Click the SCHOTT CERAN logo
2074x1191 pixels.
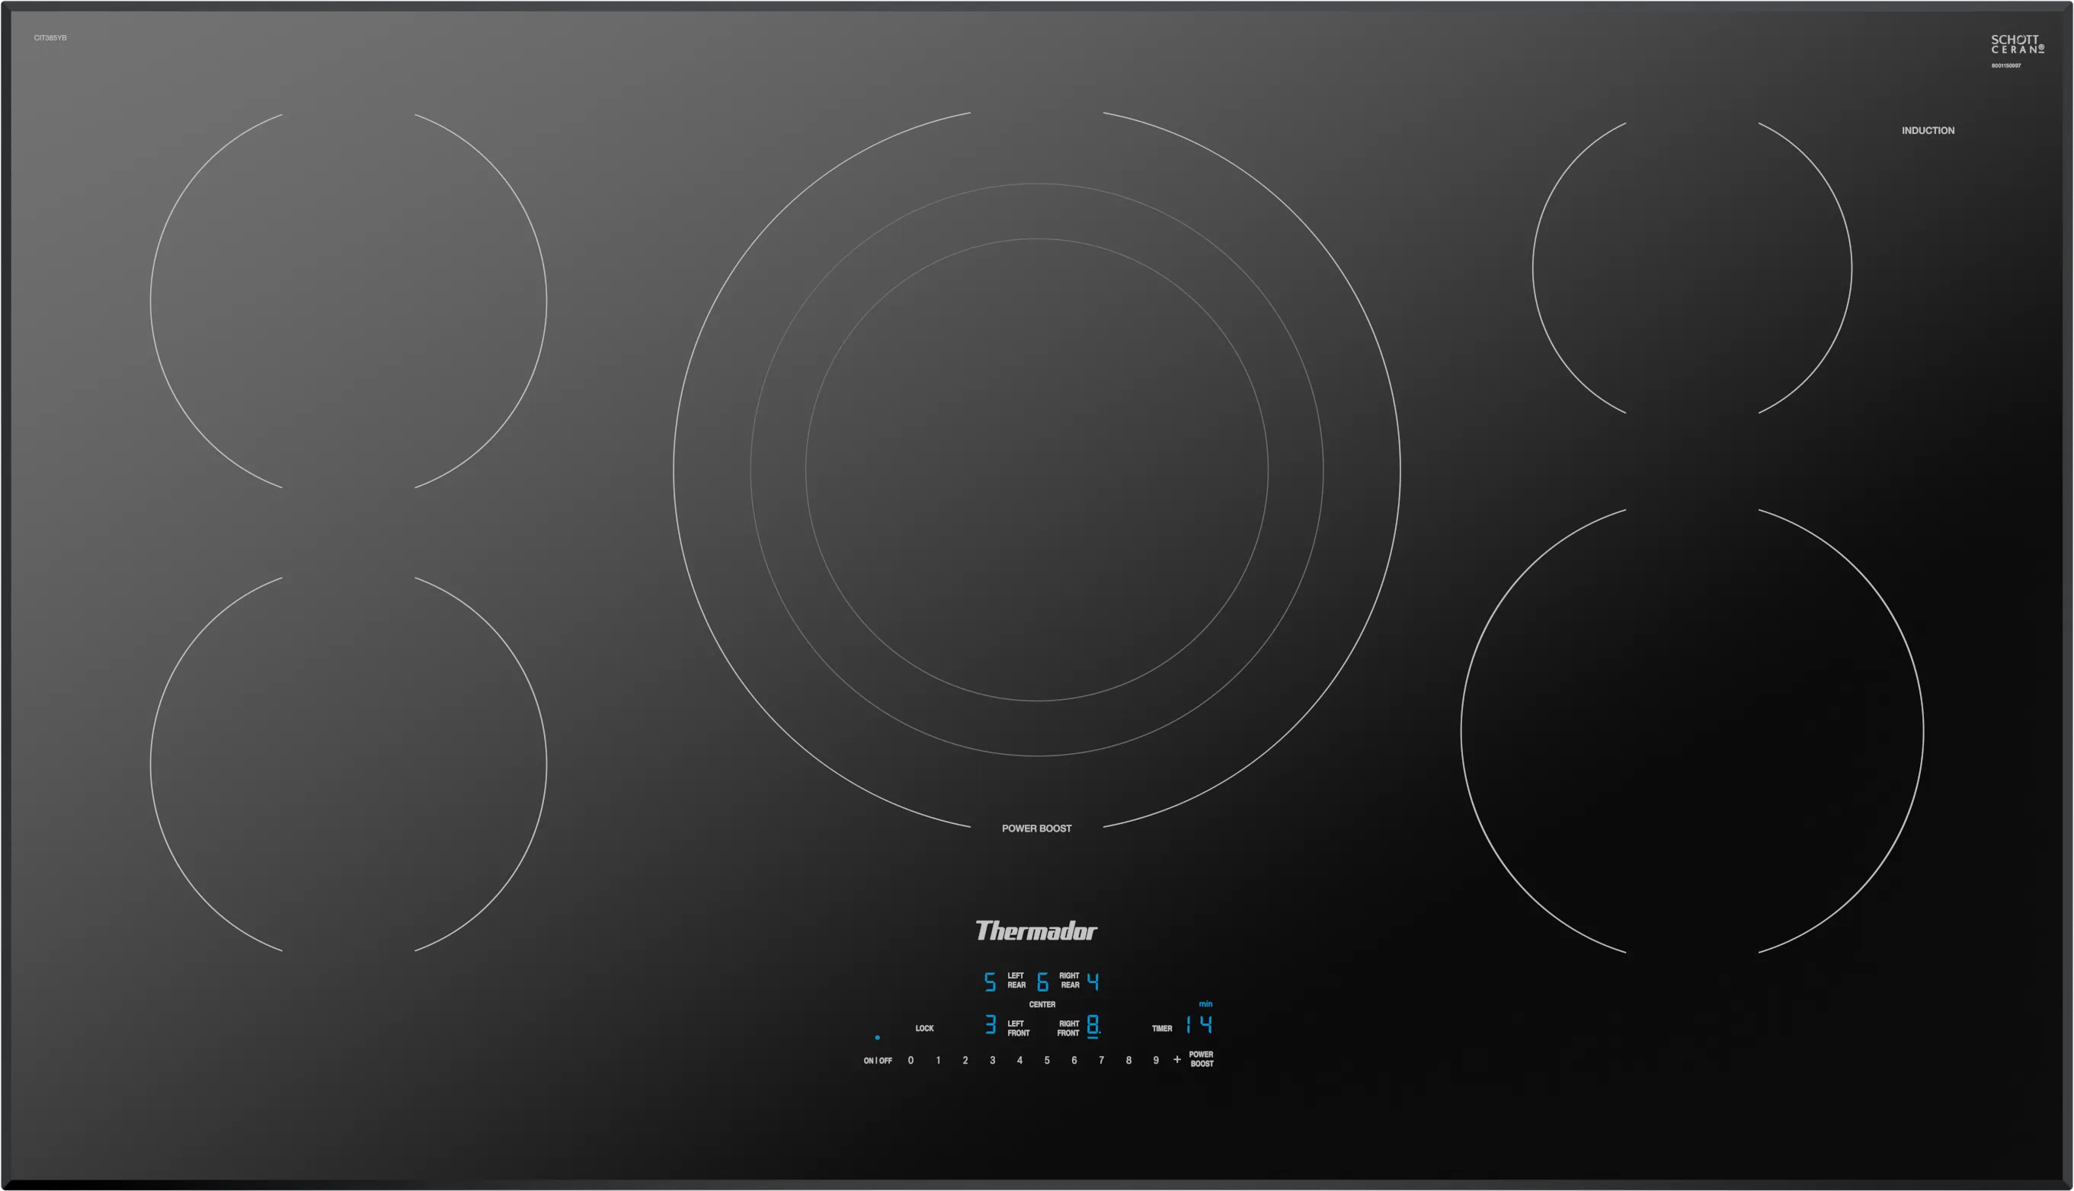pos(2018,44)
